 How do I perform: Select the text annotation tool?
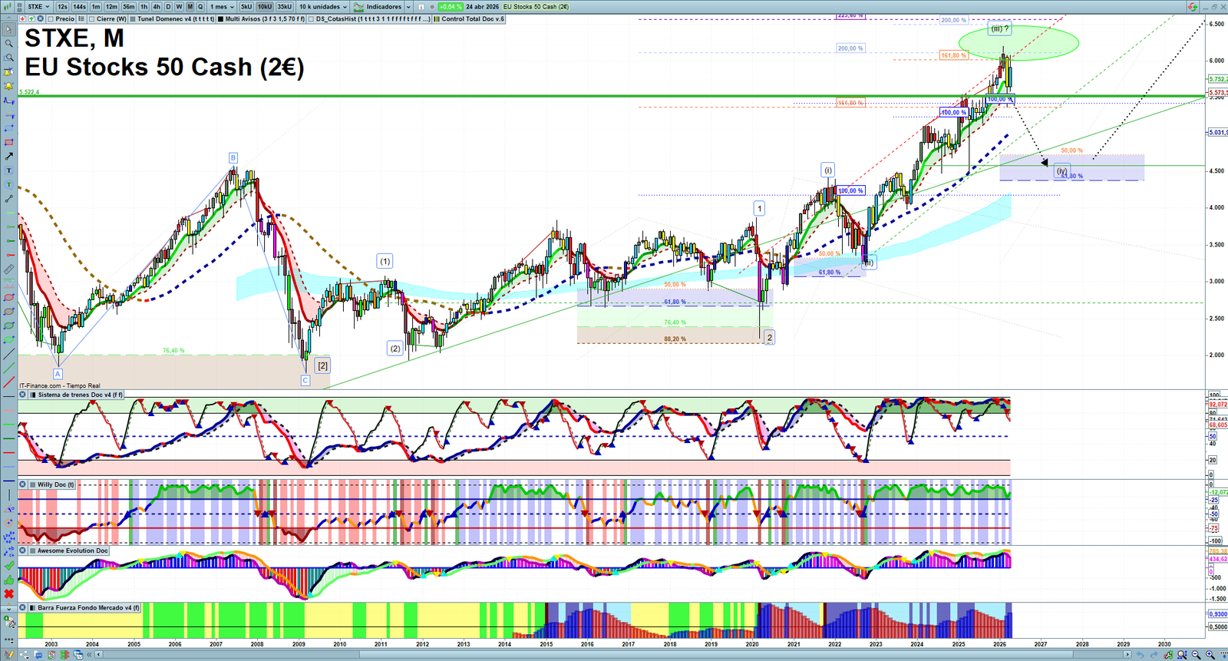(x=9, y=170)
